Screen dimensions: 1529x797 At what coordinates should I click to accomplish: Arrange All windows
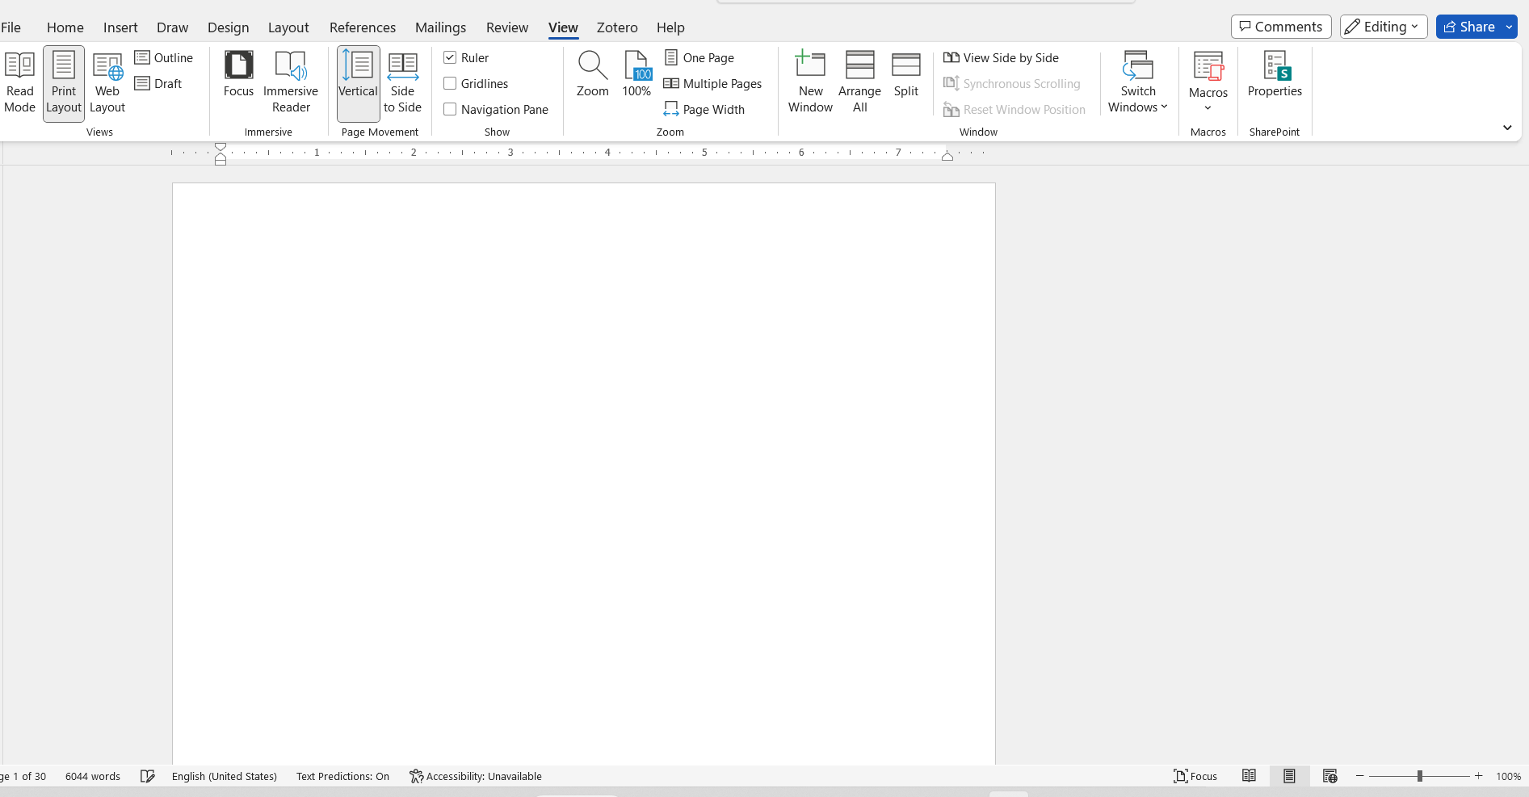pyautogui.click(x=859, y=83)
